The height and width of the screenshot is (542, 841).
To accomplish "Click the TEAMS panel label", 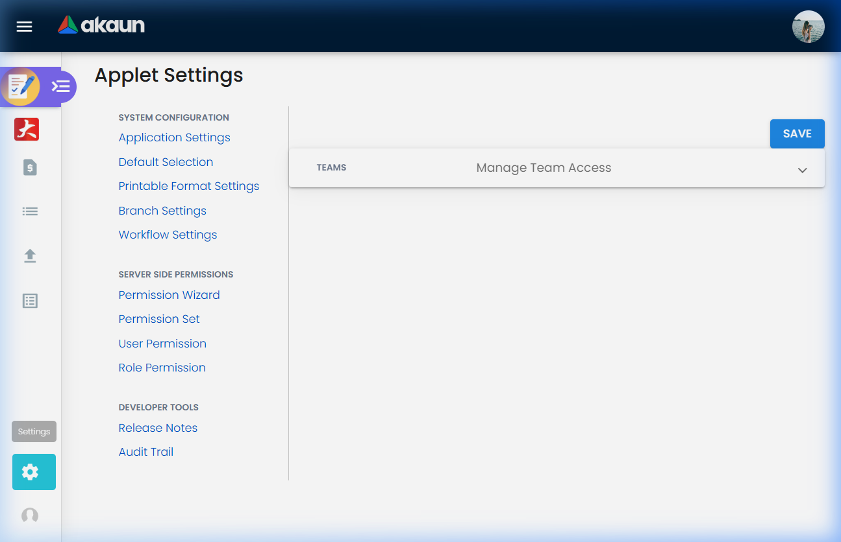I will click(x=331, y=168).
